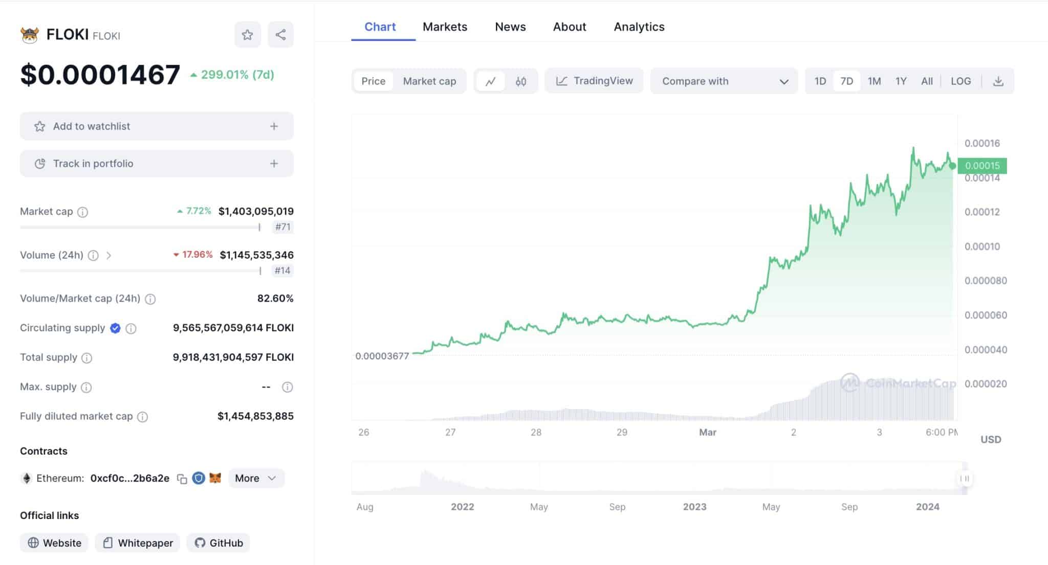This screenshot has width=1048, height=565.
Task: Click the 2023 marker on timeline
Action: [694, 507]
